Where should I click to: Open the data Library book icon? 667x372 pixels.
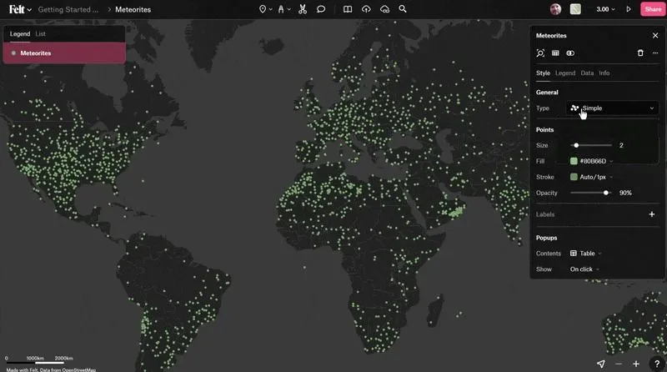coord(348,9)
